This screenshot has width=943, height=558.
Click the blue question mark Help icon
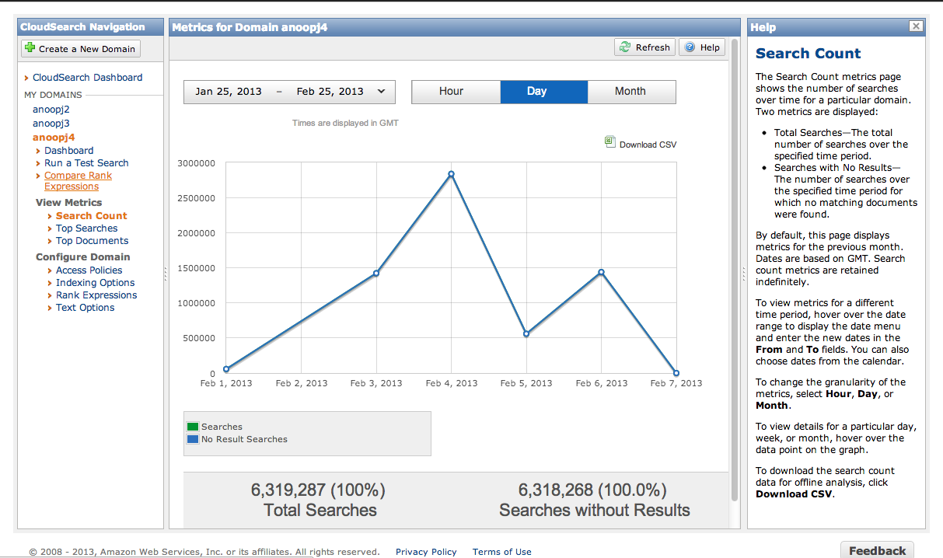pos(690,47)
